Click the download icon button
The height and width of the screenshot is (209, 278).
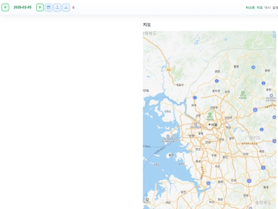66,7
